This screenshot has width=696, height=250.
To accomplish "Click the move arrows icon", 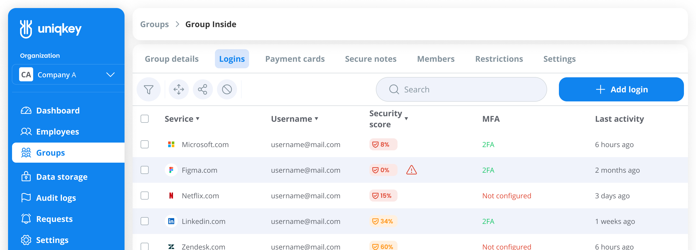I will (x=179, y=89).
